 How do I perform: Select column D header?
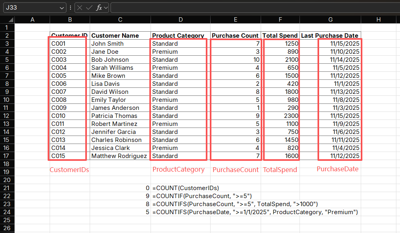tap(180, 20)
